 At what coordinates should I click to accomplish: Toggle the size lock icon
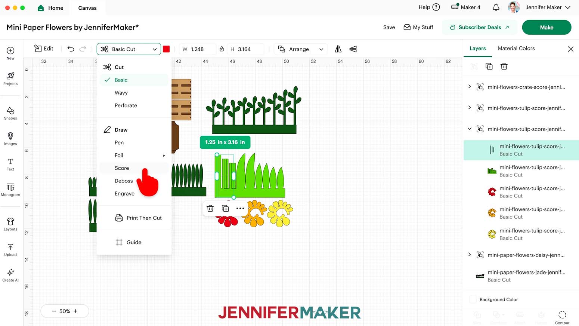tap(222, 49)
